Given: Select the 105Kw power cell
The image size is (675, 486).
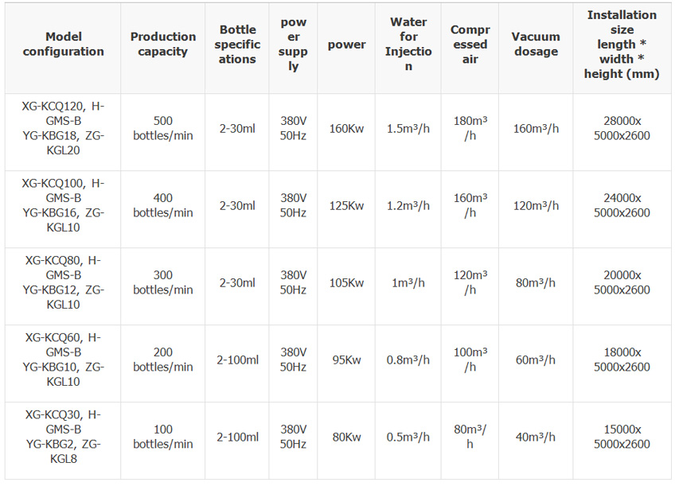Looking at the screenshot, I should click(346, 283).
